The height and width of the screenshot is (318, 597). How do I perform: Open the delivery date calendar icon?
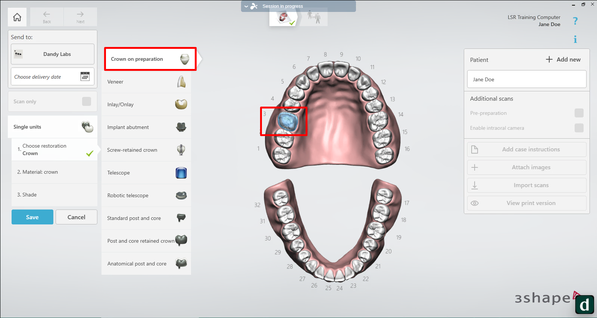(85, 76)
